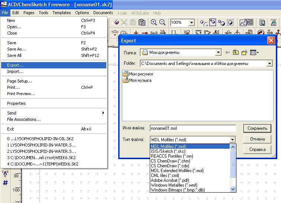
Task: Click the up one level folder icon
Action: click(x=236, y=52)
